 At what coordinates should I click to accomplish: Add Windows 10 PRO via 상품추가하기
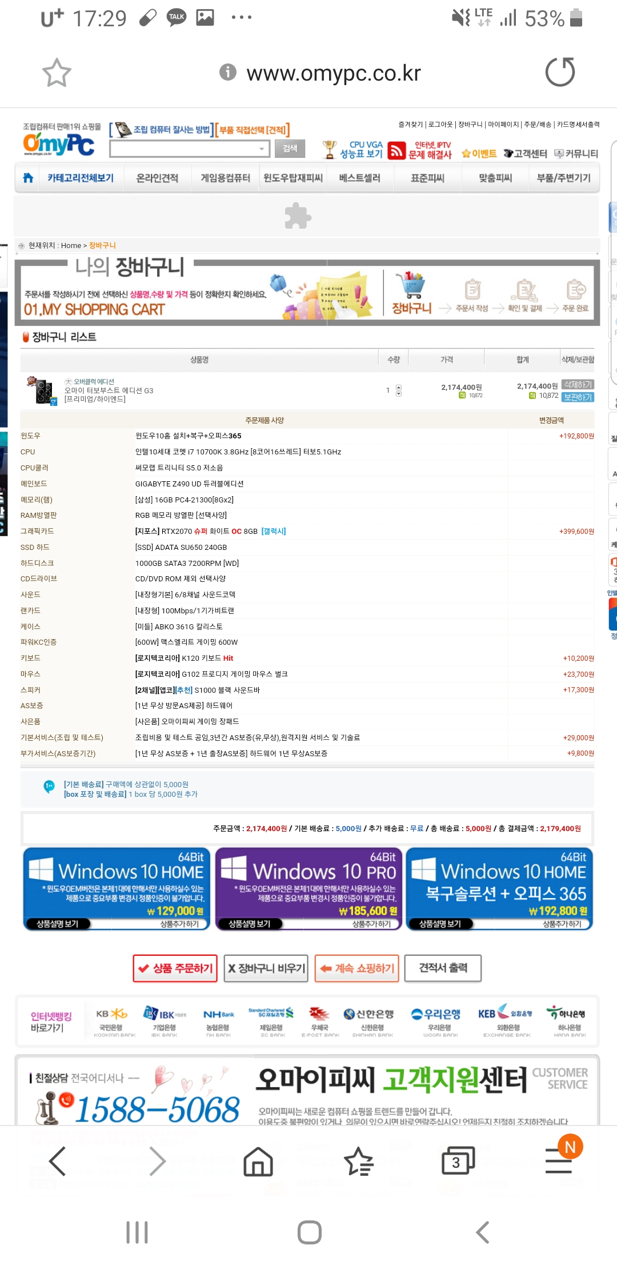click(x=371, y=924)
